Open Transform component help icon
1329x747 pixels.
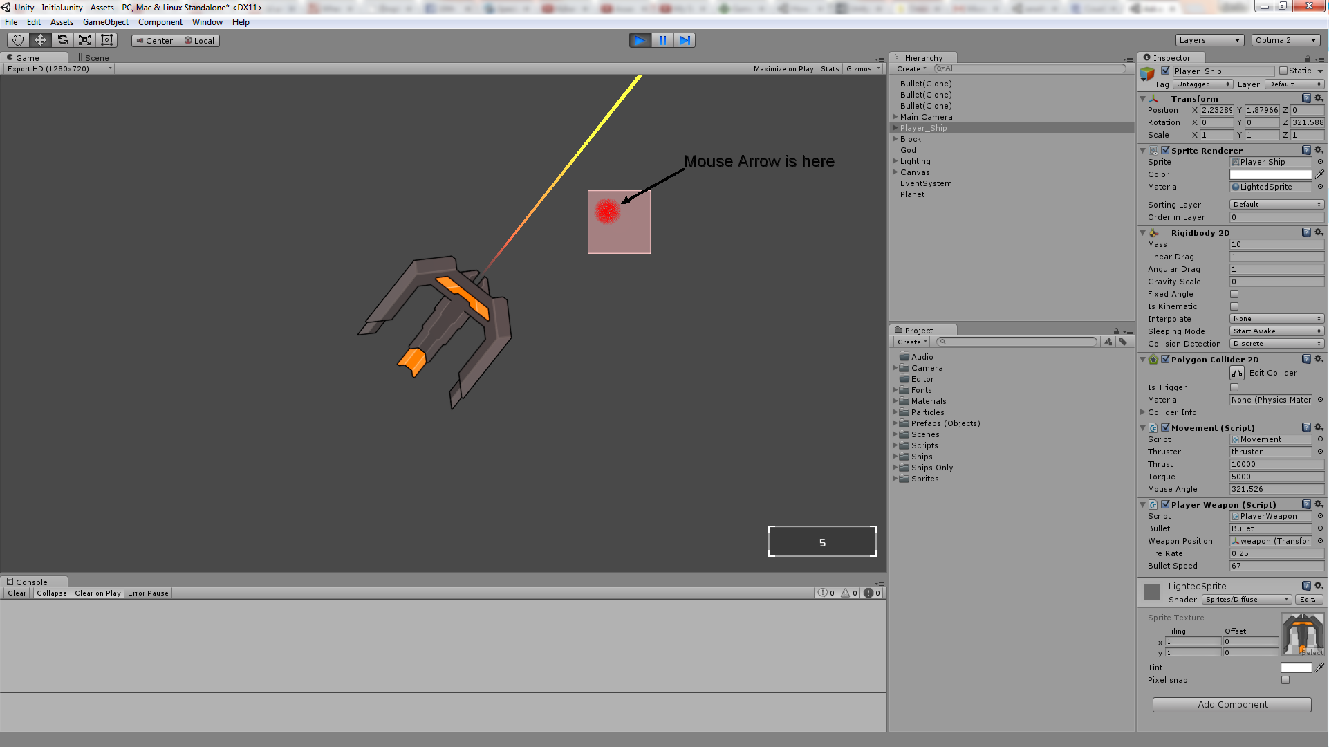pos(1306,98)
